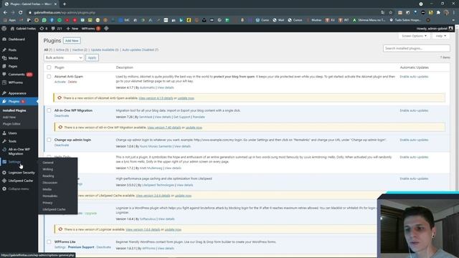Click update now in Loginizer notice

click(173, 229)
